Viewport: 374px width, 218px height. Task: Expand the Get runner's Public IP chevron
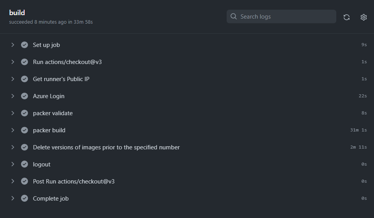point(13,79)
